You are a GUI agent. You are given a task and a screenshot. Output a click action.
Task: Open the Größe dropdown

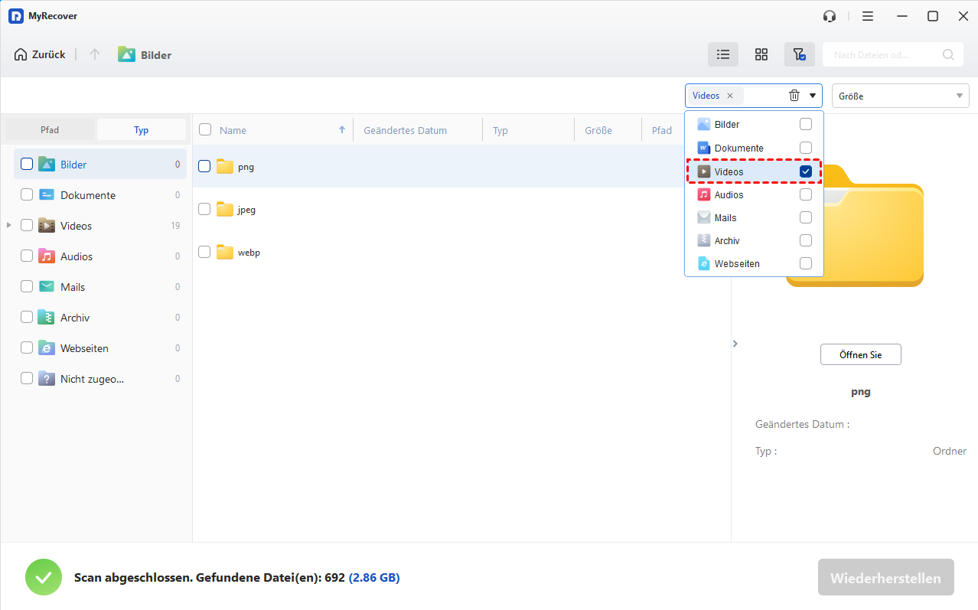[900, 96]
